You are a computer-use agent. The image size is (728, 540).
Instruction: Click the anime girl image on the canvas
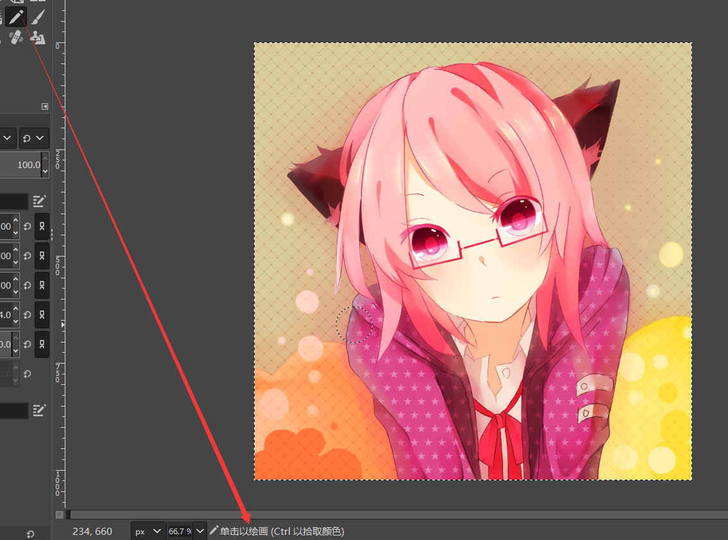pyautogui.click(x=473, y=261)
